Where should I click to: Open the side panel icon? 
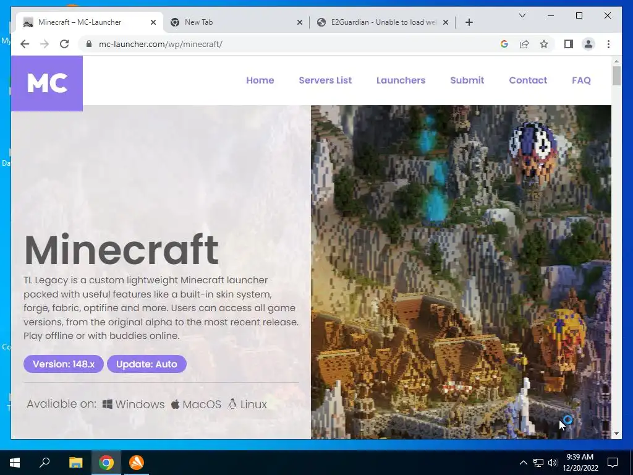click(569, 44)
